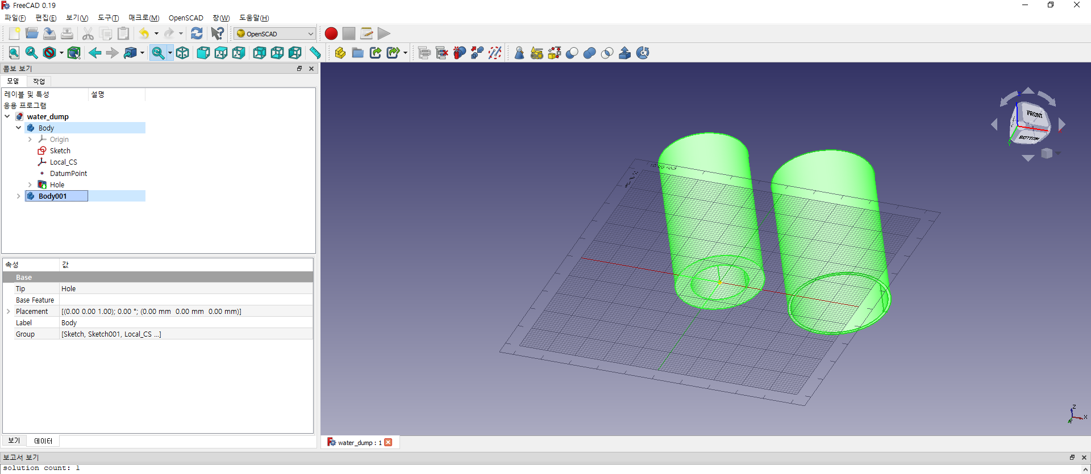The image size is (1091, 474).
Task: Open a file with the folder icon
Action: click(32, 33)
